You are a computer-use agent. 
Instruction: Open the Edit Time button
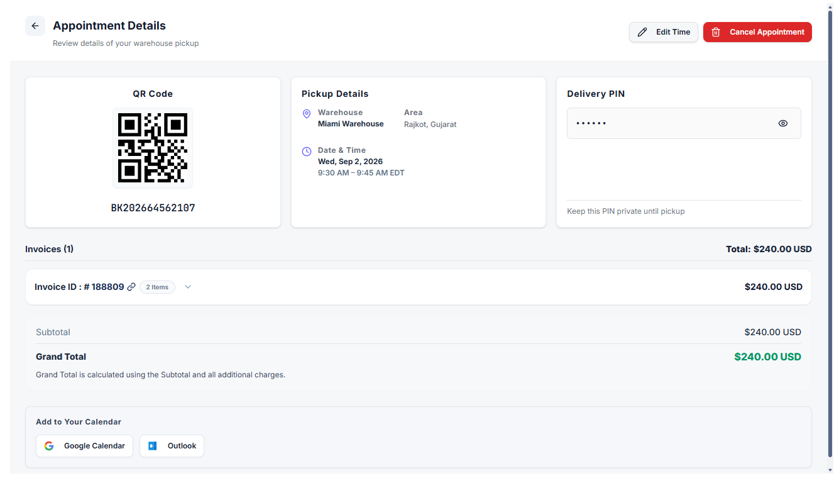click(664, 32)
